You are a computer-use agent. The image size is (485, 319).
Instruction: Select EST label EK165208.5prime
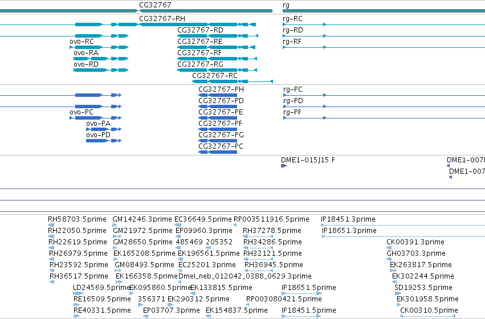click(x=144, y=253)
